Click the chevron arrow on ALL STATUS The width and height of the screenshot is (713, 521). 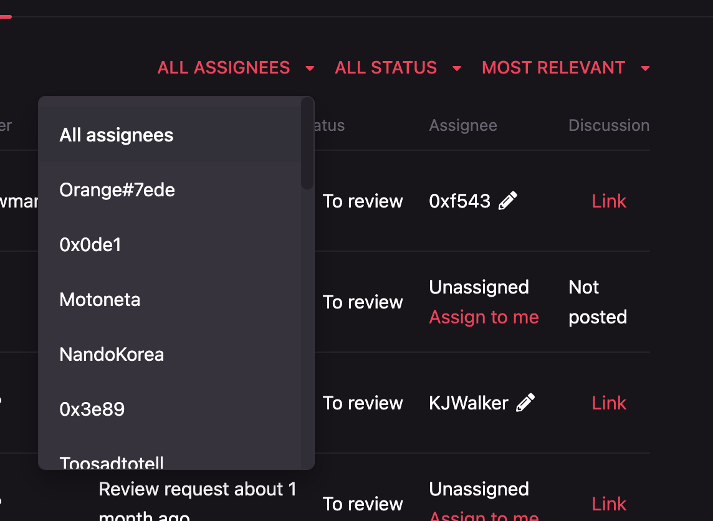pyautogui.click(x=457, y=68)
